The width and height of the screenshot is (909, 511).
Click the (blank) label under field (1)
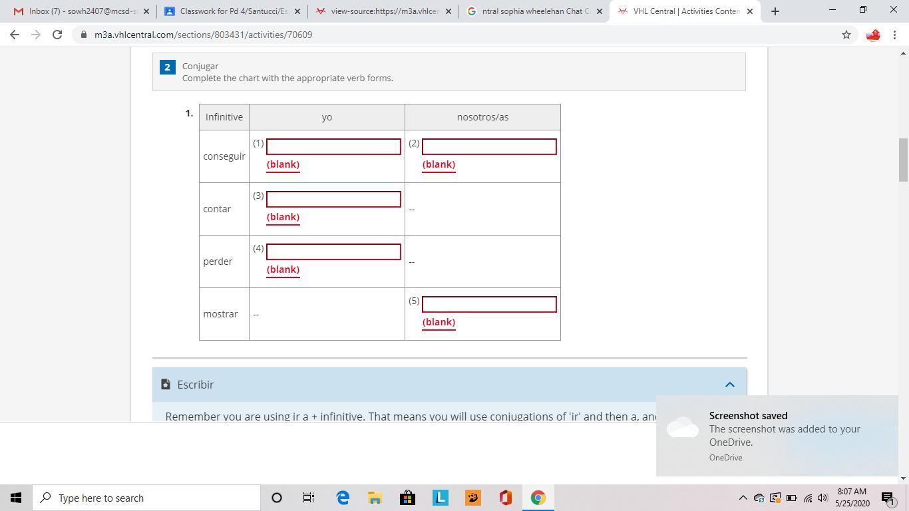[x=283, y=164]
